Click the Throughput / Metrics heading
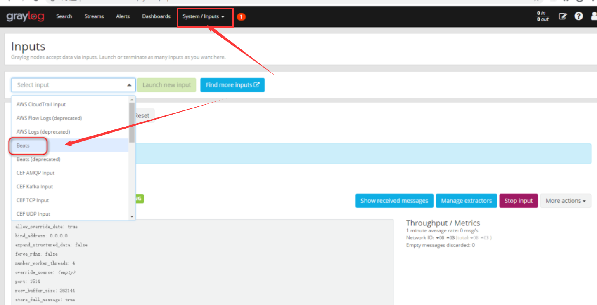 [443, 223]
